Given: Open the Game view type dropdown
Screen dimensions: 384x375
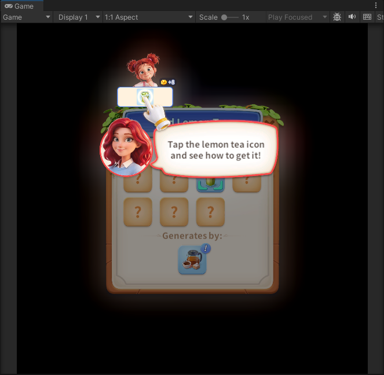Looking at the screenshot, I should (27, 17).
